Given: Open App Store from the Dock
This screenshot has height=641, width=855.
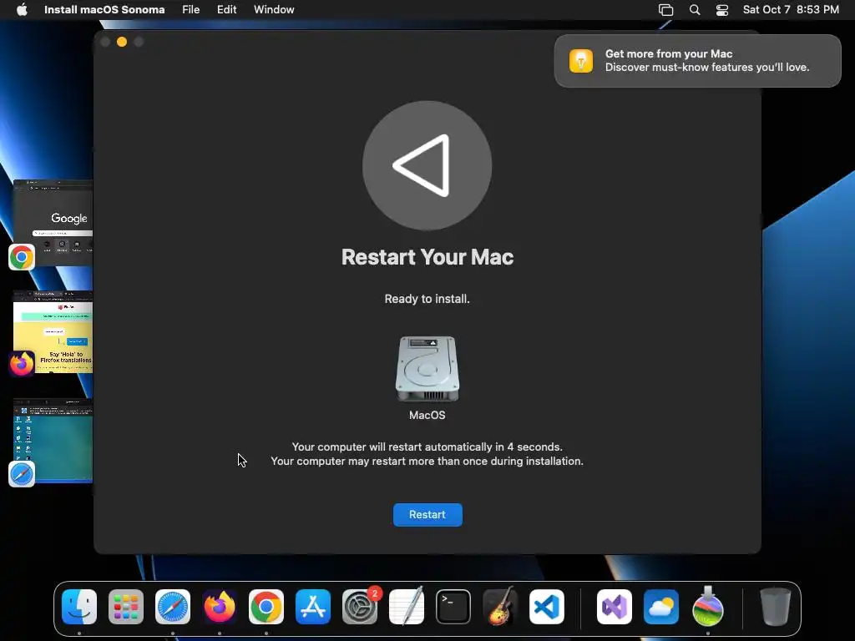Looking at the screenshot, I should pos(313,607).
